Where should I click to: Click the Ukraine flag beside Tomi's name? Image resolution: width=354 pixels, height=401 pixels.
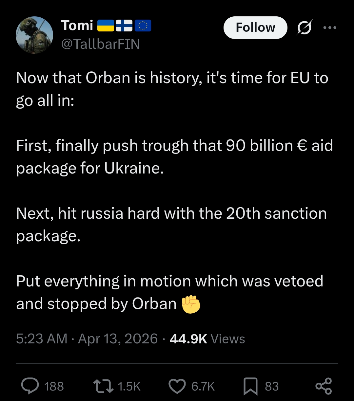point(106,26)
